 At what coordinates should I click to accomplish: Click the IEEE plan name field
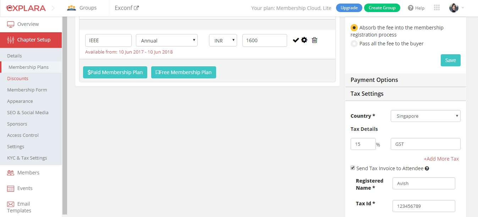(x=108, y=40)
